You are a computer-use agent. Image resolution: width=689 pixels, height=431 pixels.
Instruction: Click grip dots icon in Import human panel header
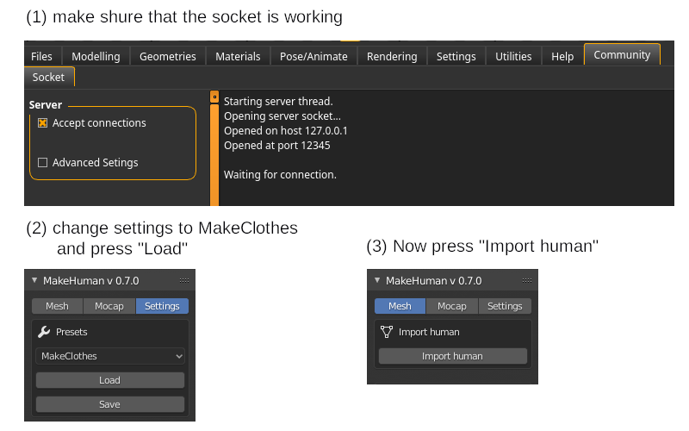pos(527,281)
